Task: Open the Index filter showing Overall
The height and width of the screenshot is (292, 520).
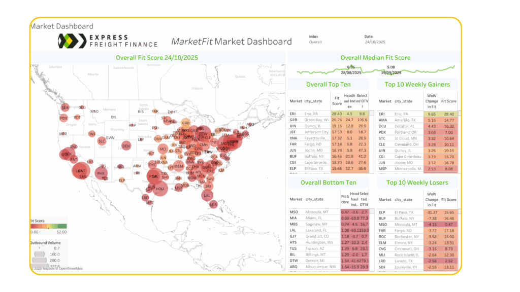Action: (315, 43)
